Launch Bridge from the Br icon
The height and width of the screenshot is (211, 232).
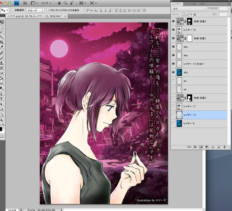click(25, 3)
